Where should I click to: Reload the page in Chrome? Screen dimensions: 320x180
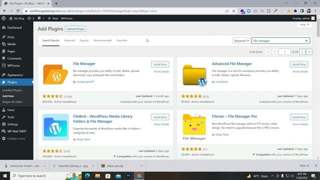[18, 11]
